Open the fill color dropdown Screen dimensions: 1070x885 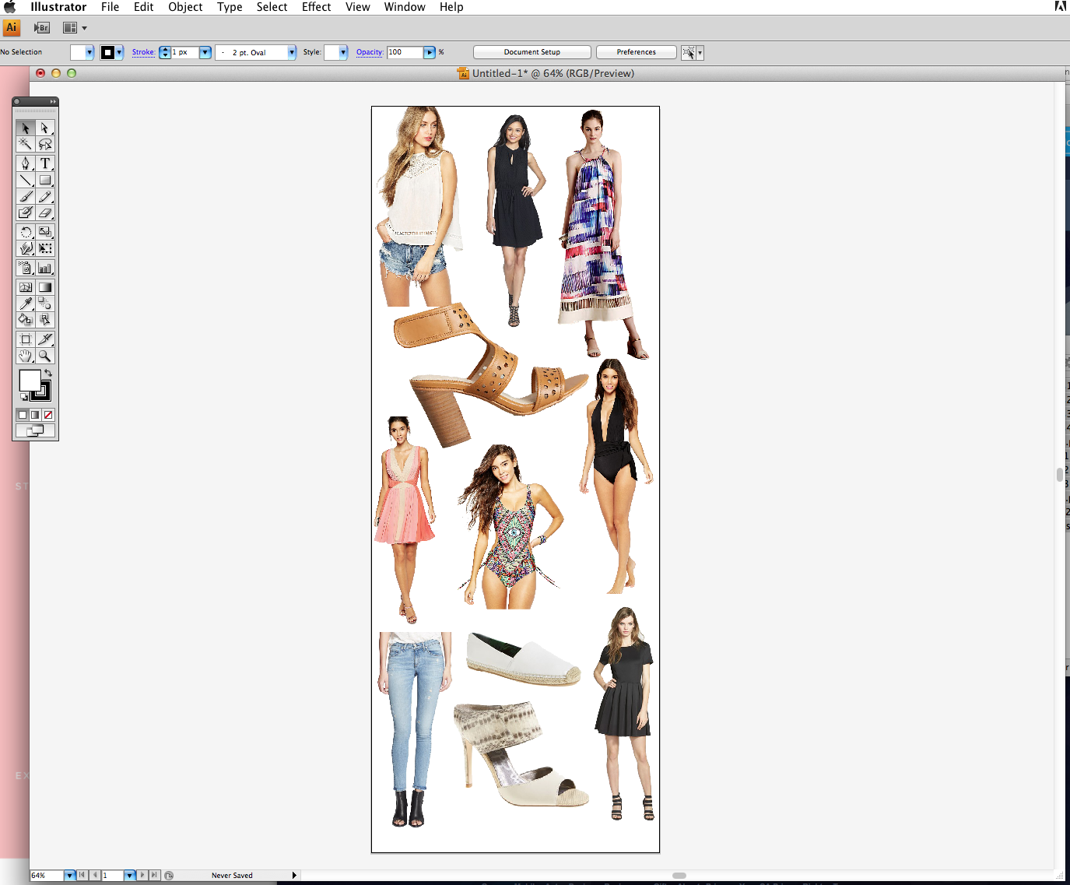coord(89,52)
